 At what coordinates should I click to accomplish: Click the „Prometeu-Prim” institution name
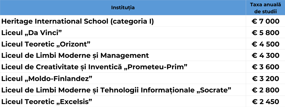157,67
